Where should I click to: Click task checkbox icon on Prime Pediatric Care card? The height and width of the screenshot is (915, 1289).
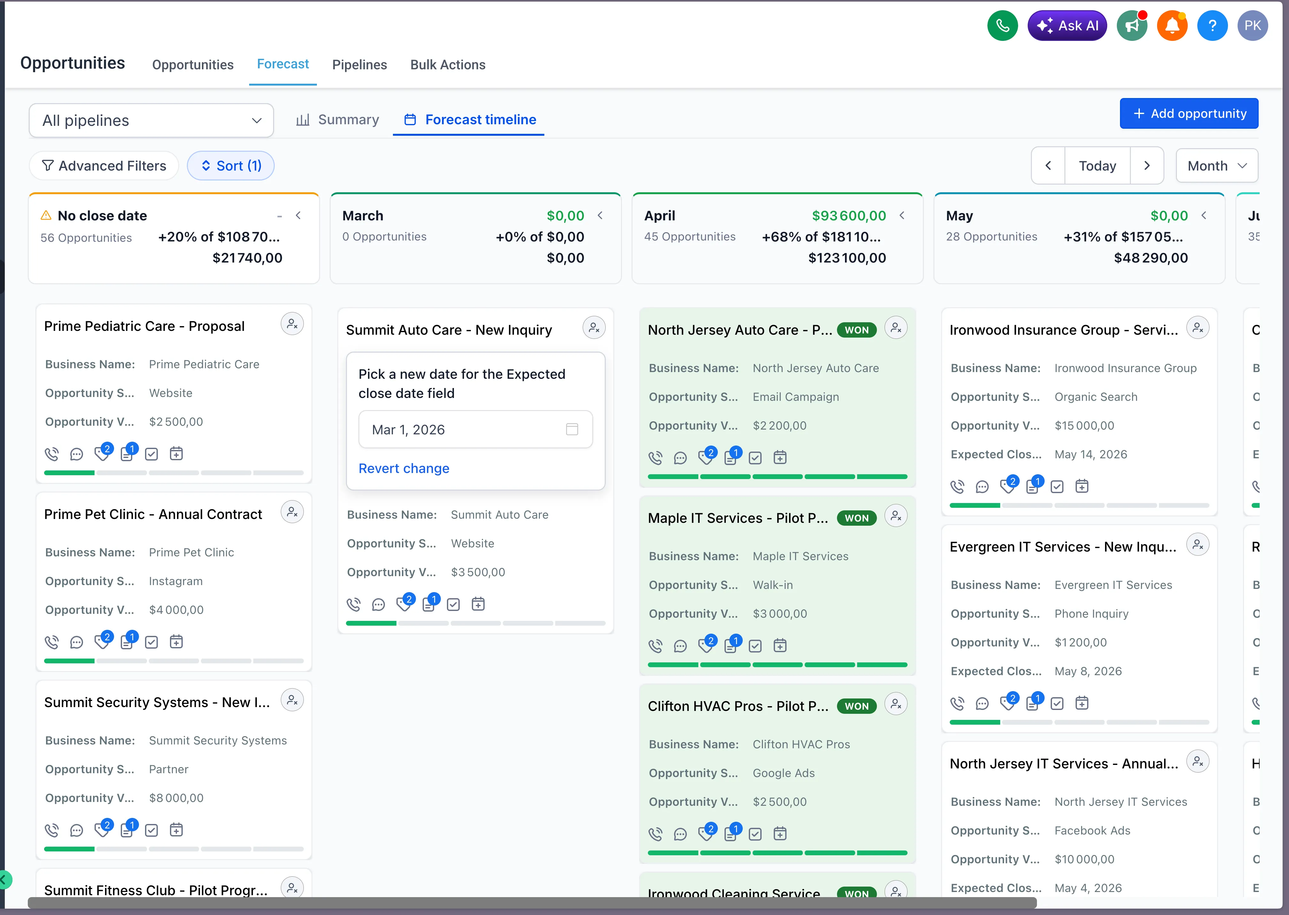(x=152, y=454)
